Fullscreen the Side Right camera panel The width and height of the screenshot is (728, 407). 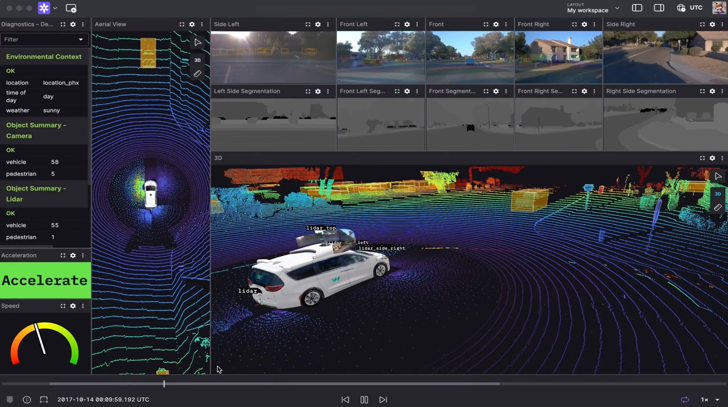click(x=703, y=24)
